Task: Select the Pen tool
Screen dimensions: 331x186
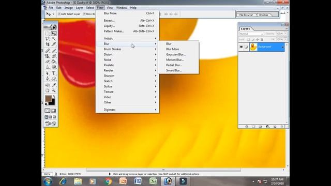Action: pos(47,79)
